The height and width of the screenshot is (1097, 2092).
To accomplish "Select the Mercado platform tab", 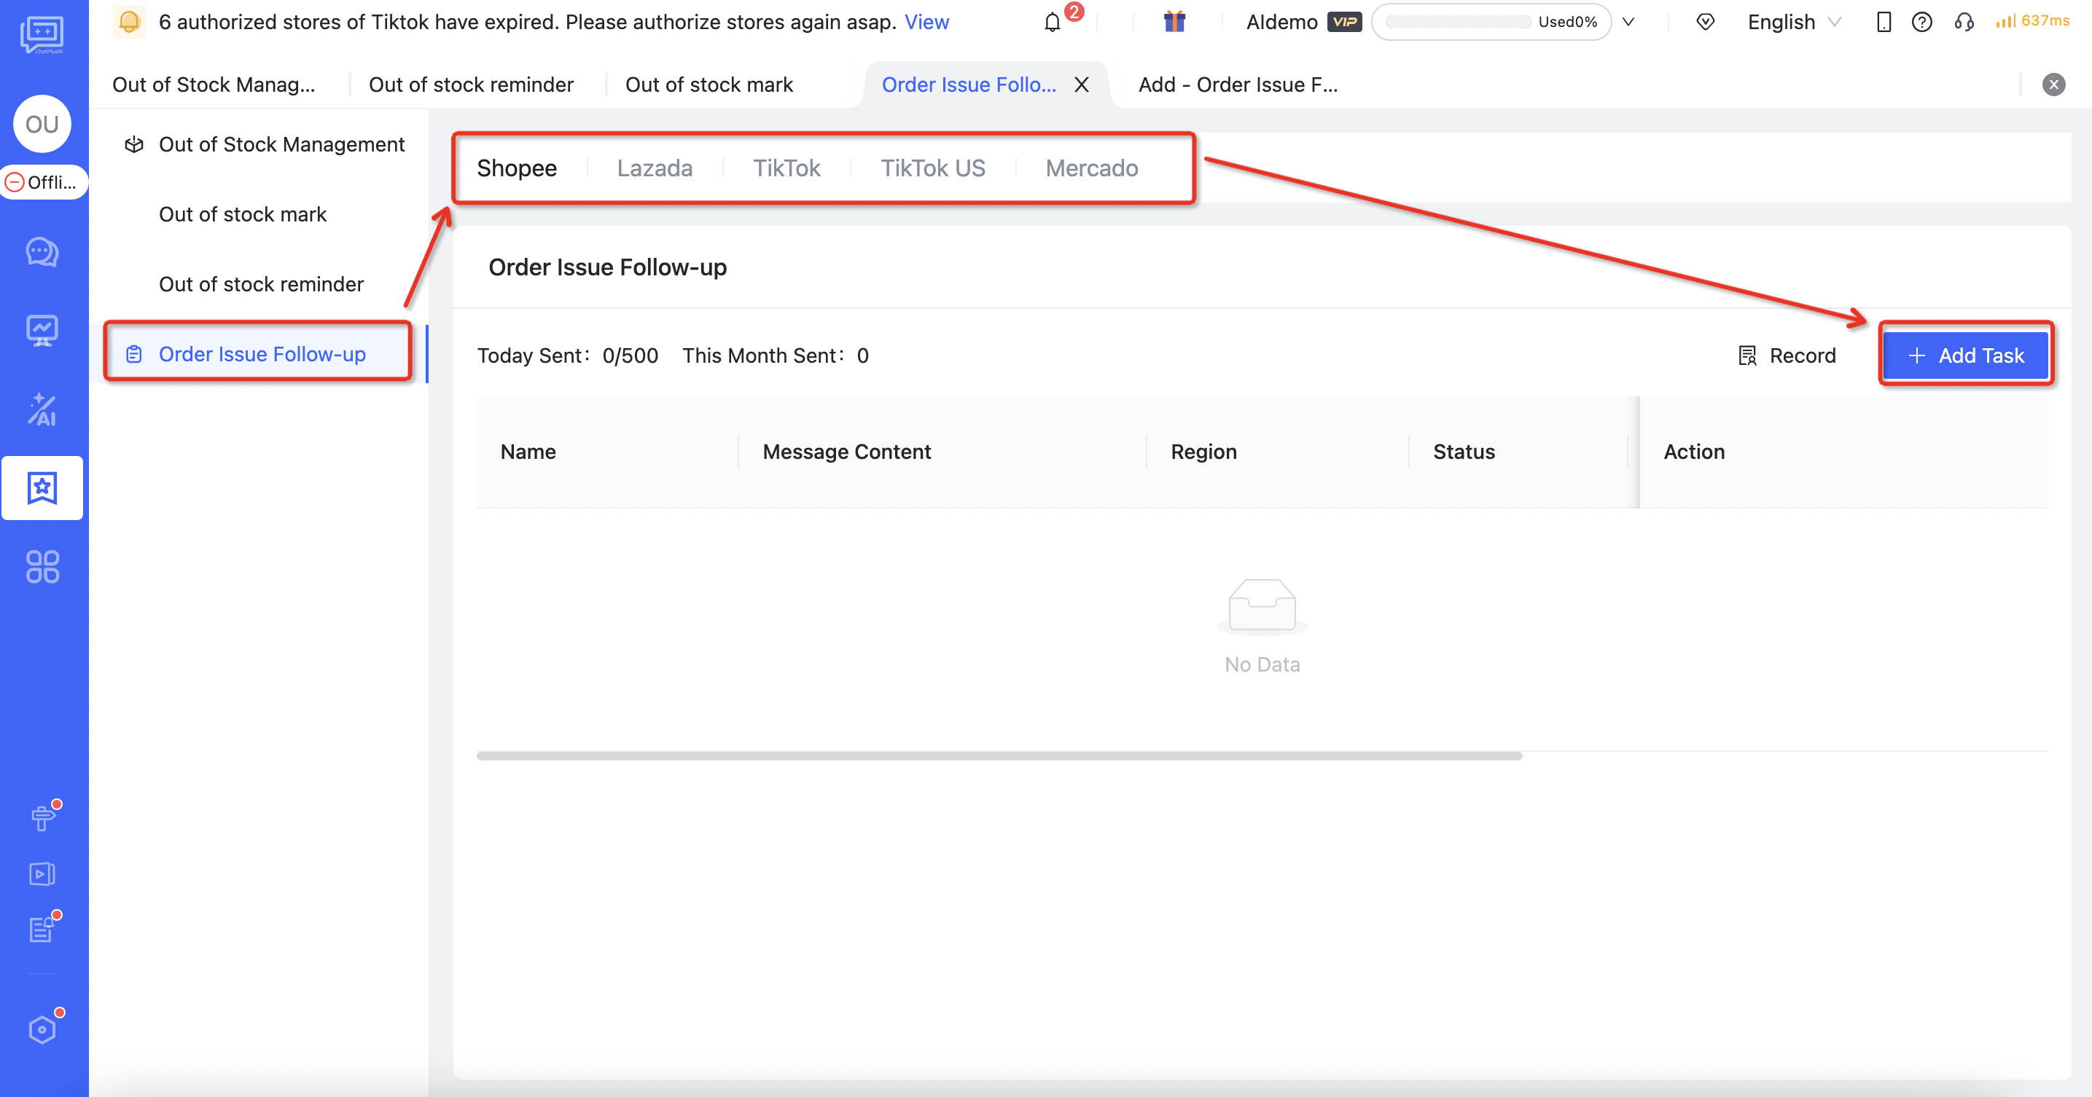I will (x=1091, y=168).
